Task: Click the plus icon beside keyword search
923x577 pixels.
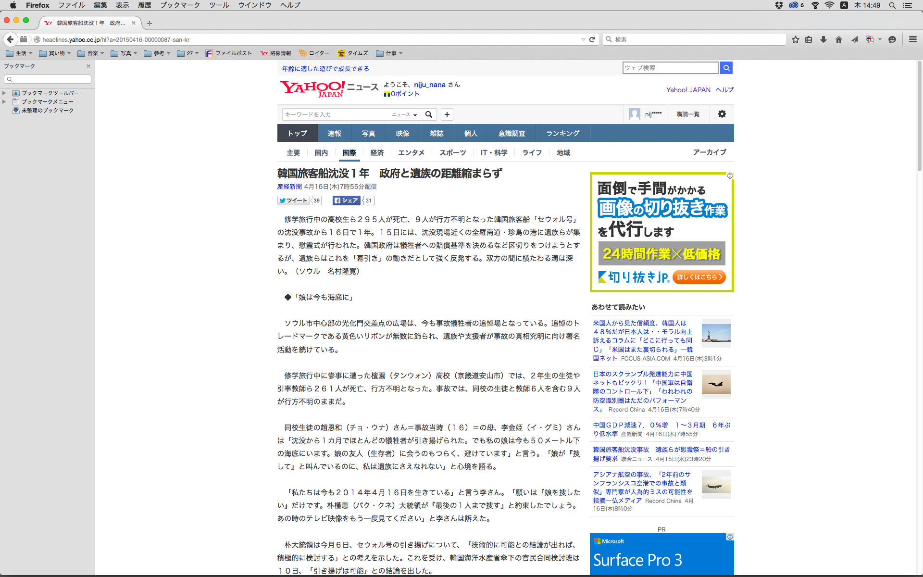Action: (447, 114)
